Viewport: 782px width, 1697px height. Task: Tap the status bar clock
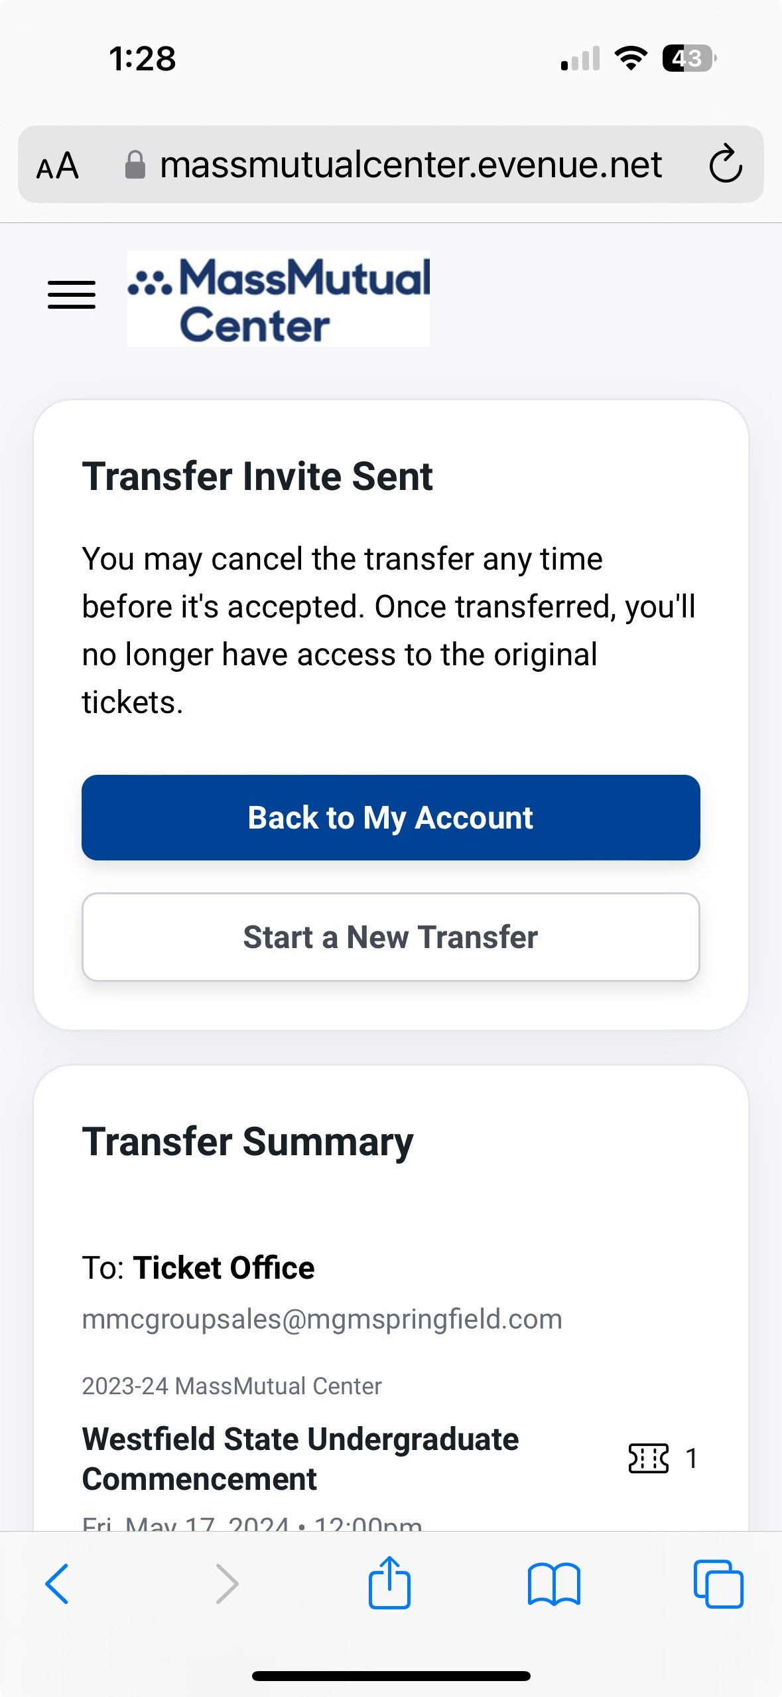143,58
